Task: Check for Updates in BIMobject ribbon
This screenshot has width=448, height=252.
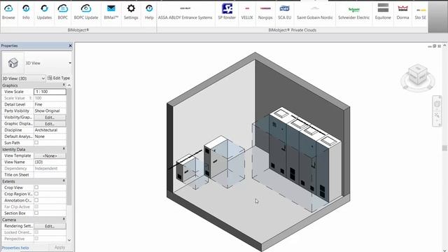Action: click(44, 12)
